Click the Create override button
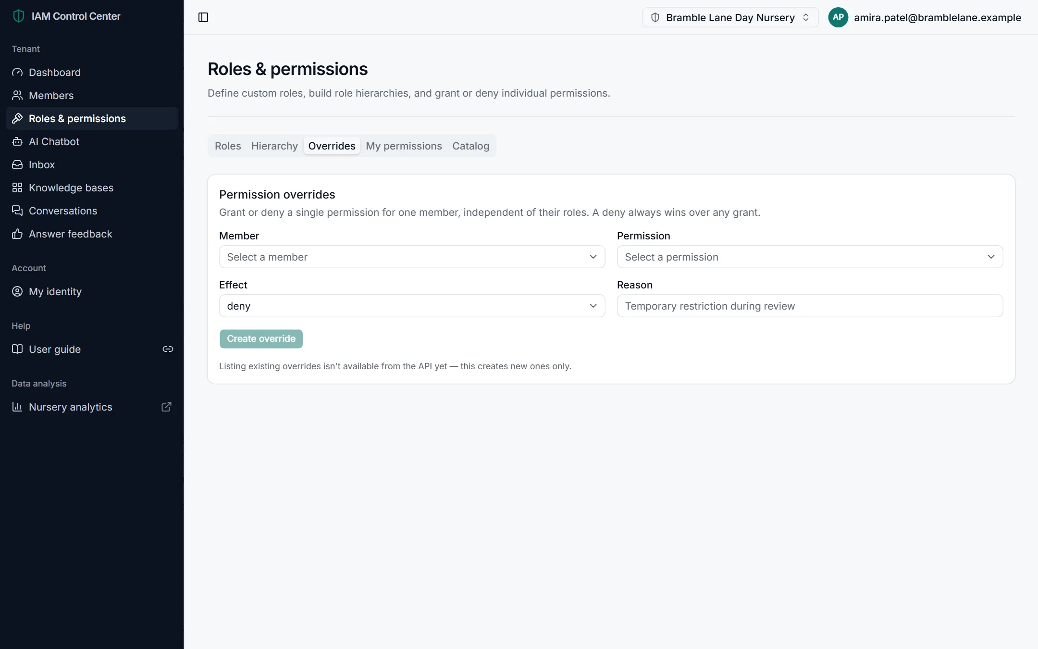 [x=261, y=338]
